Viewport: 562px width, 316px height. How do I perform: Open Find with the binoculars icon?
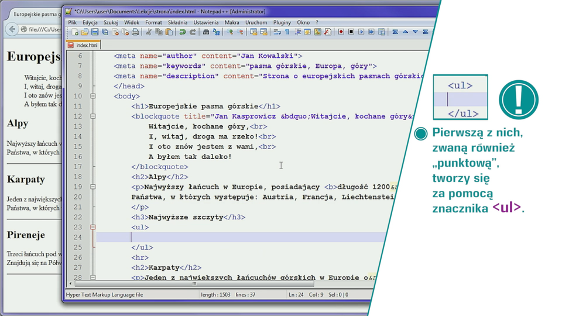(205, 32)
